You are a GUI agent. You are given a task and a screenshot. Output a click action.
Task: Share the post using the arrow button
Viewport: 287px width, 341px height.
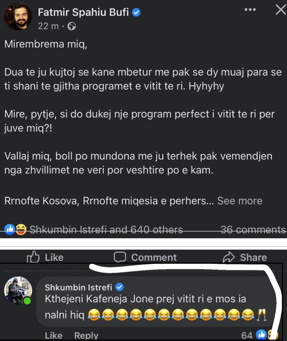pos(245,257)
